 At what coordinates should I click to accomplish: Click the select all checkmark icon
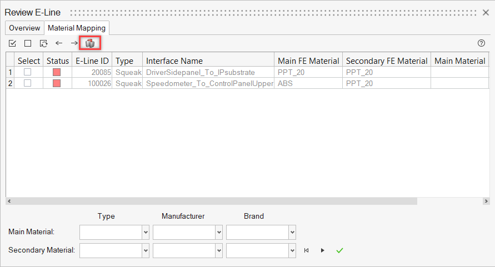tap(12, 43)
